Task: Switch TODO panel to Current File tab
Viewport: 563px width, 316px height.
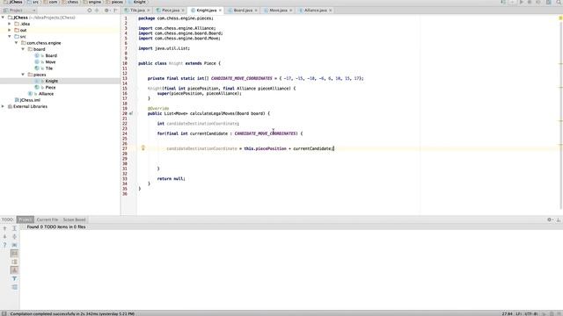Action: (x=47, y=219)
